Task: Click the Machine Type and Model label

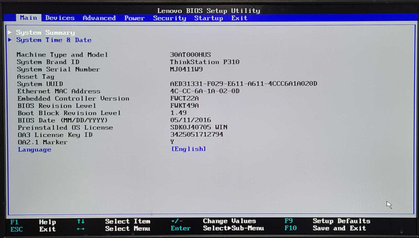Action: coord(62,55)
